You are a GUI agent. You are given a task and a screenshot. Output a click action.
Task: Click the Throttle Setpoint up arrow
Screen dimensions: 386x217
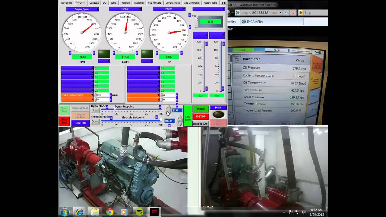pos(179,118)
